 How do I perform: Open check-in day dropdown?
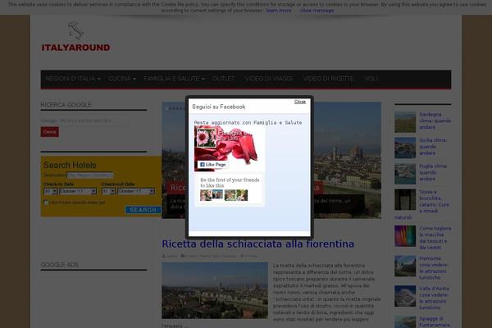pyautogui.click(x=50, y=191)
